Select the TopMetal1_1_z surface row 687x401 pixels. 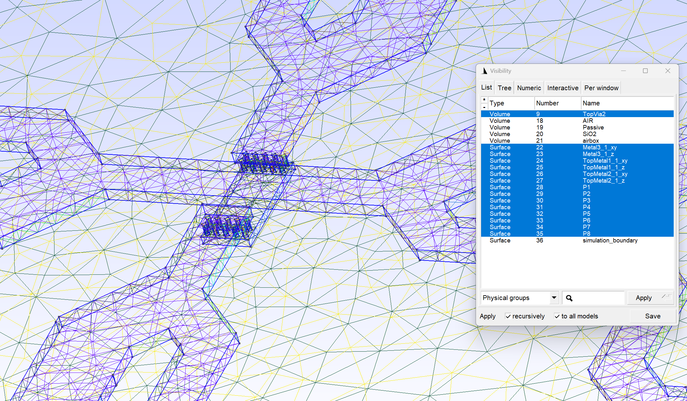pos(577,167)
